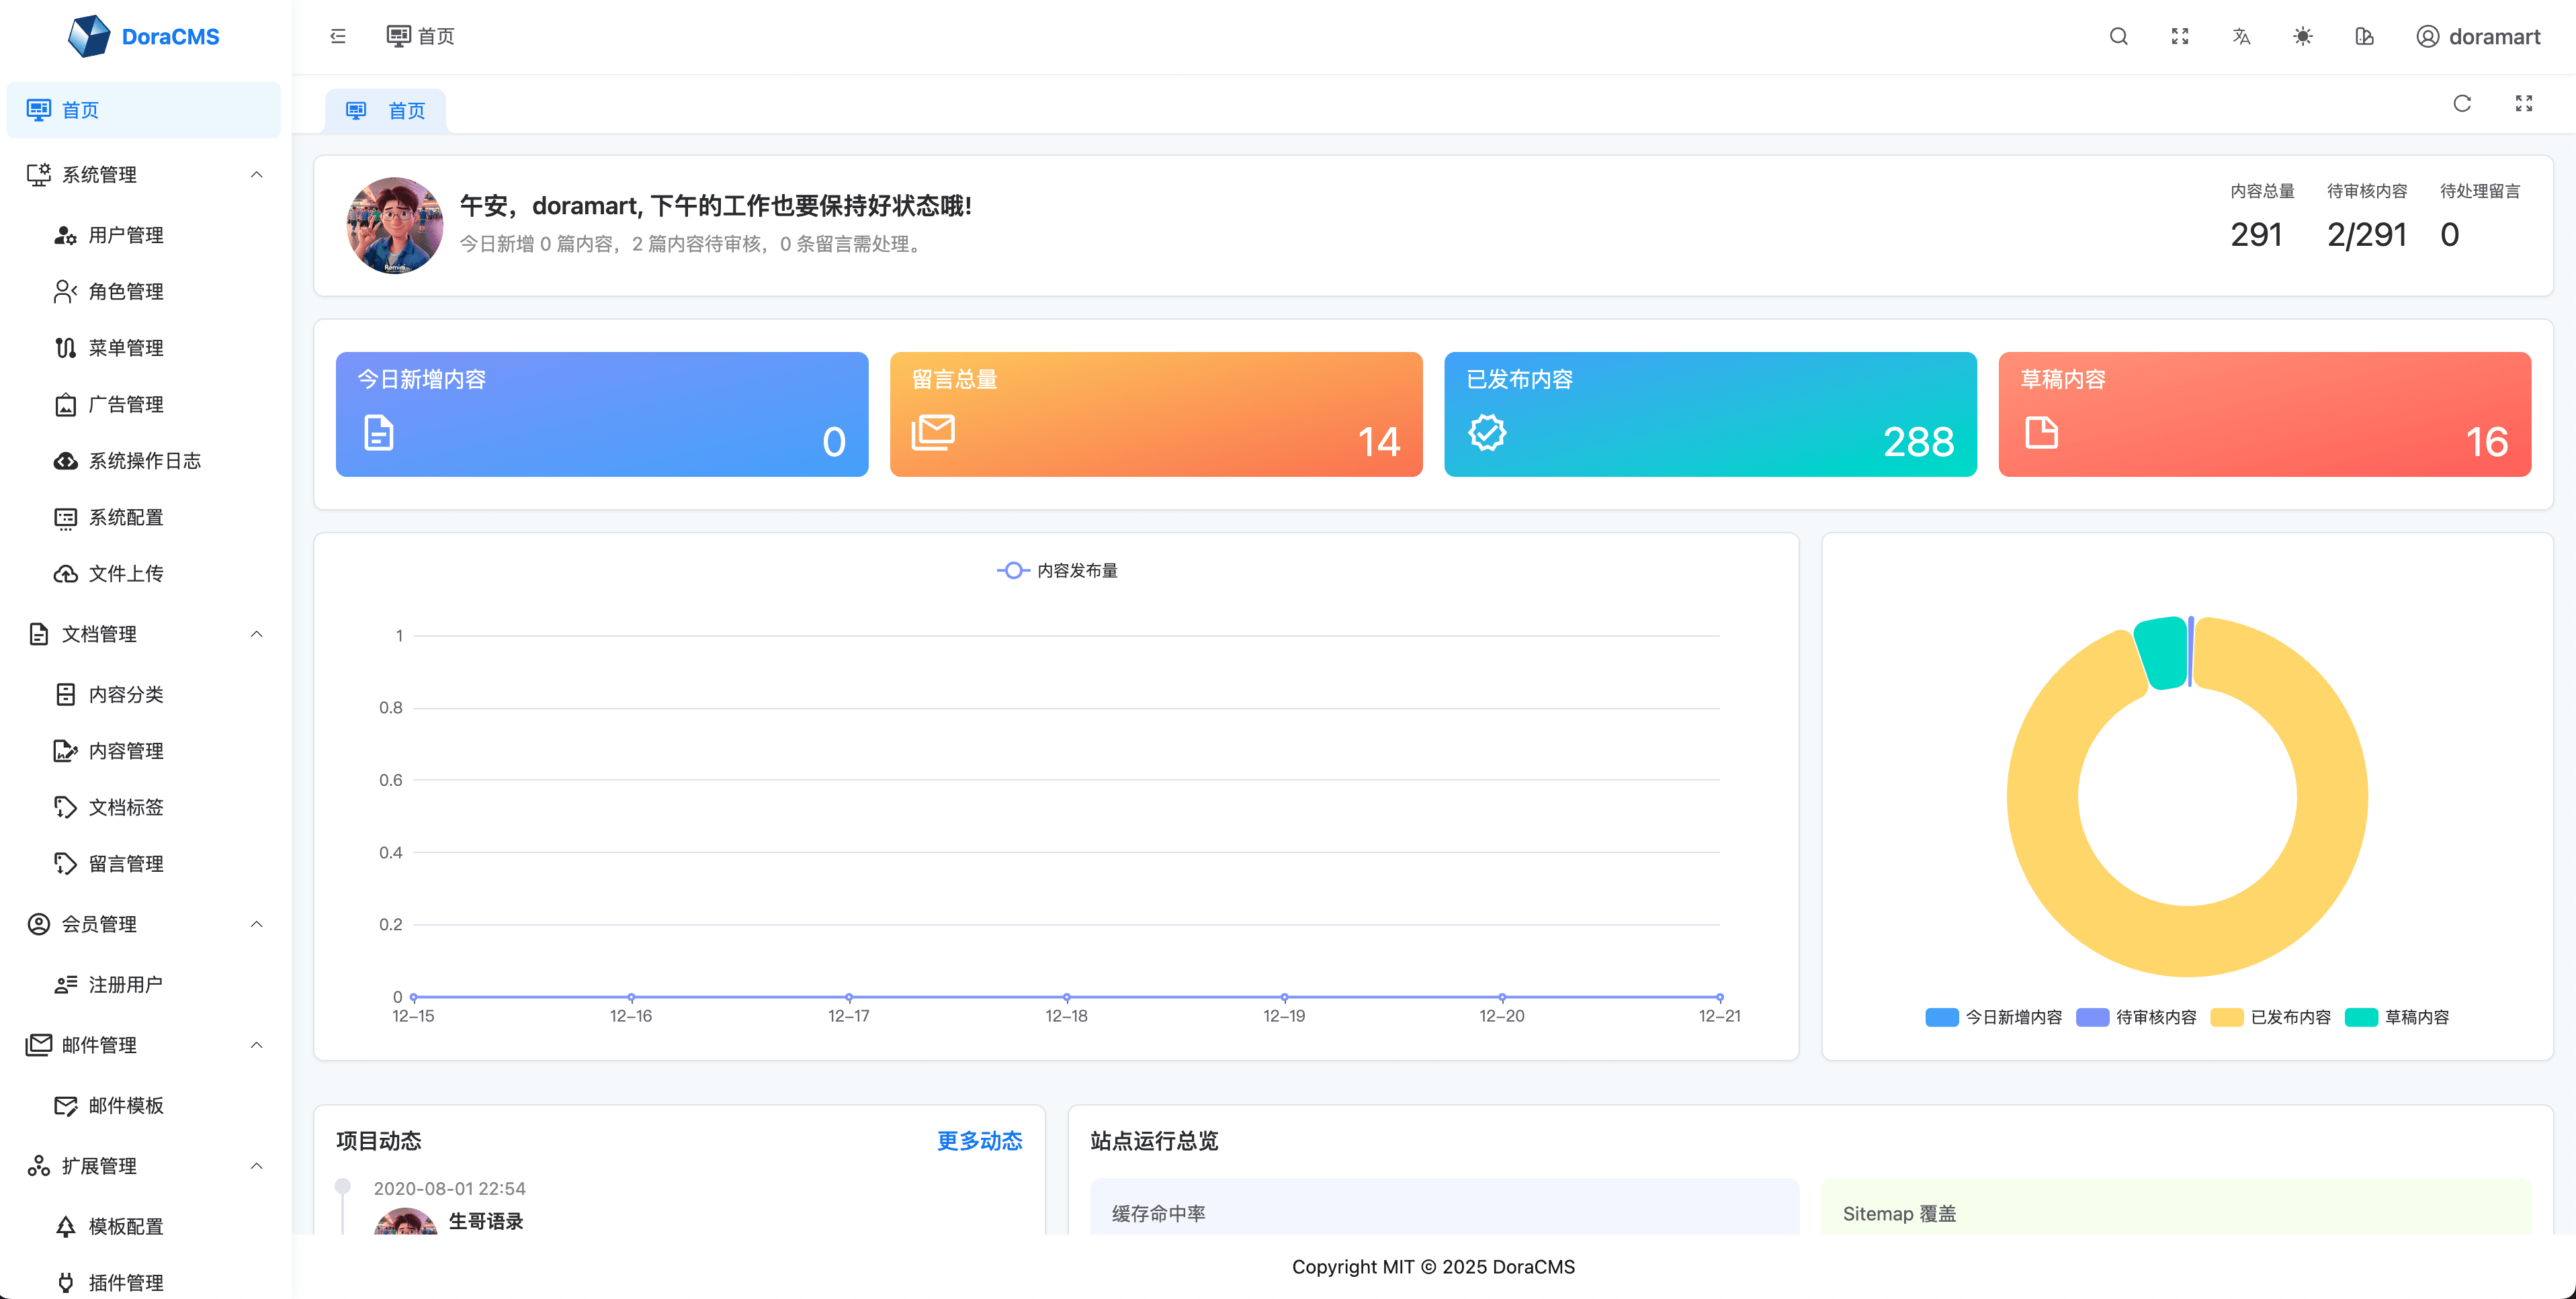Click the search icon in the header

tap(2118, 37)
